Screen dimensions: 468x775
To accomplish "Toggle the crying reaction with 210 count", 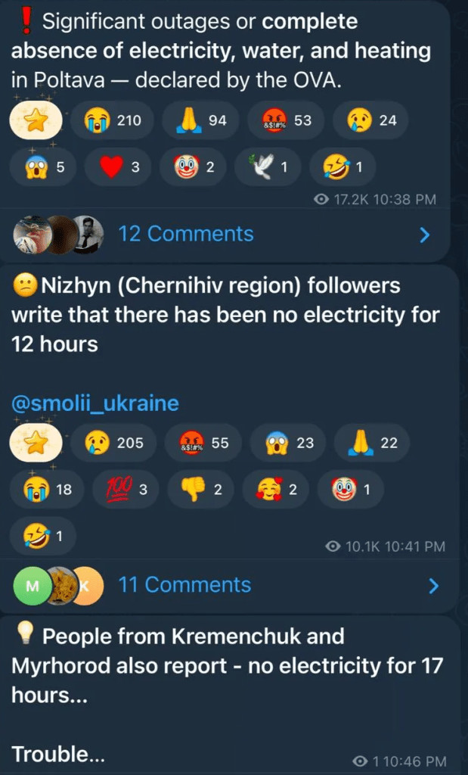I will 113,120.
